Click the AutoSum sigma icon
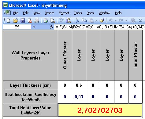 coord(140,20)
